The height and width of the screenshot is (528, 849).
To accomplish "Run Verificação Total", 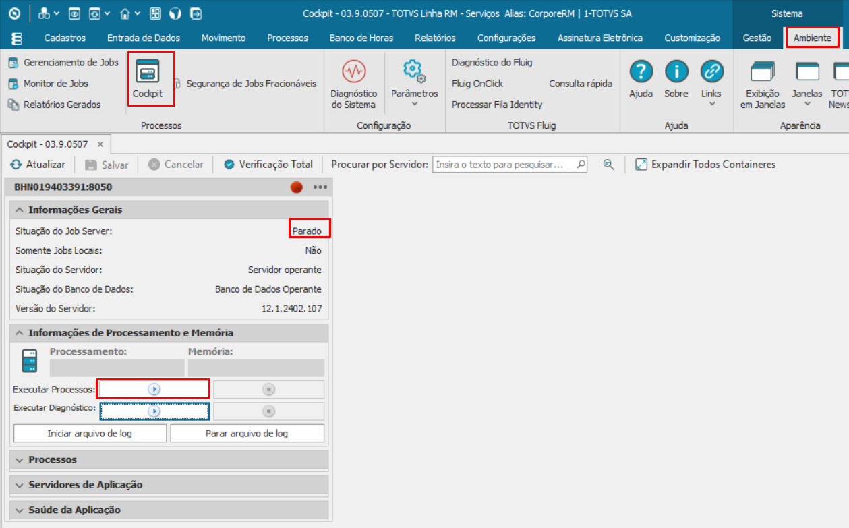I will [x=268, y=165].
